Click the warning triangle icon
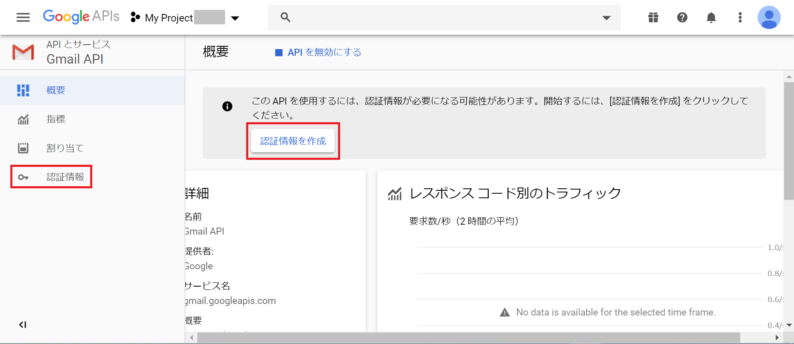Image resolution: width=794 pixels, height=344 pixels. pos(505,312)
